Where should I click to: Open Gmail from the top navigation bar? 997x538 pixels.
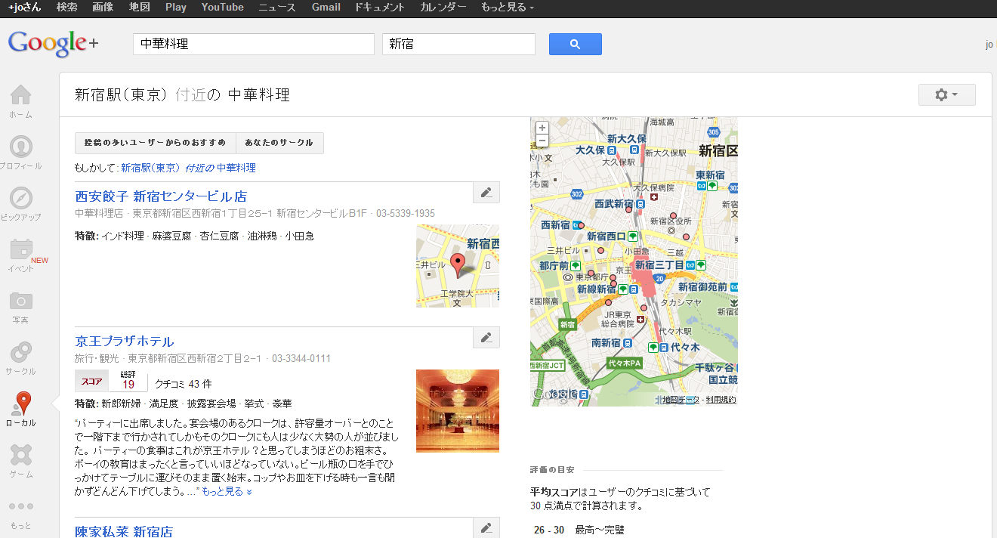pyautogui.click(x=326, y=8)
